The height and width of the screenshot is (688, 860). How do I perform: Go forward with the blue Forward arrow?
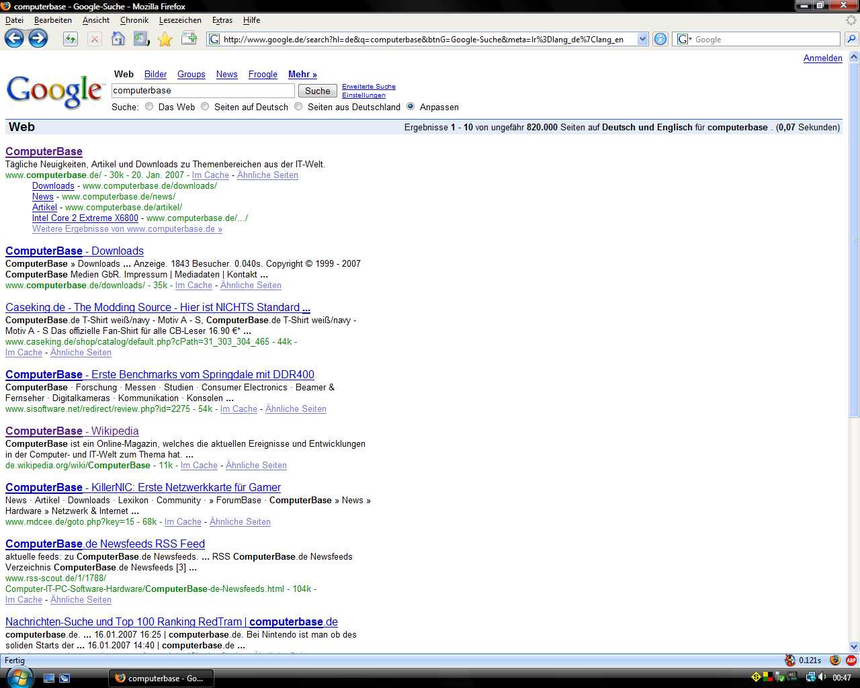point(38,38)
